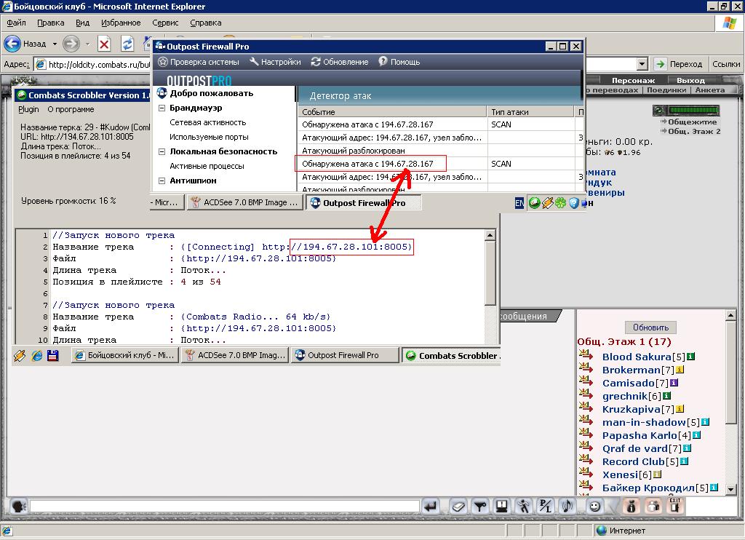This screenshot has height=540, width=745.
Task: Open the Plugin menu in Combats Scrobbler
Action: [28, 109]
